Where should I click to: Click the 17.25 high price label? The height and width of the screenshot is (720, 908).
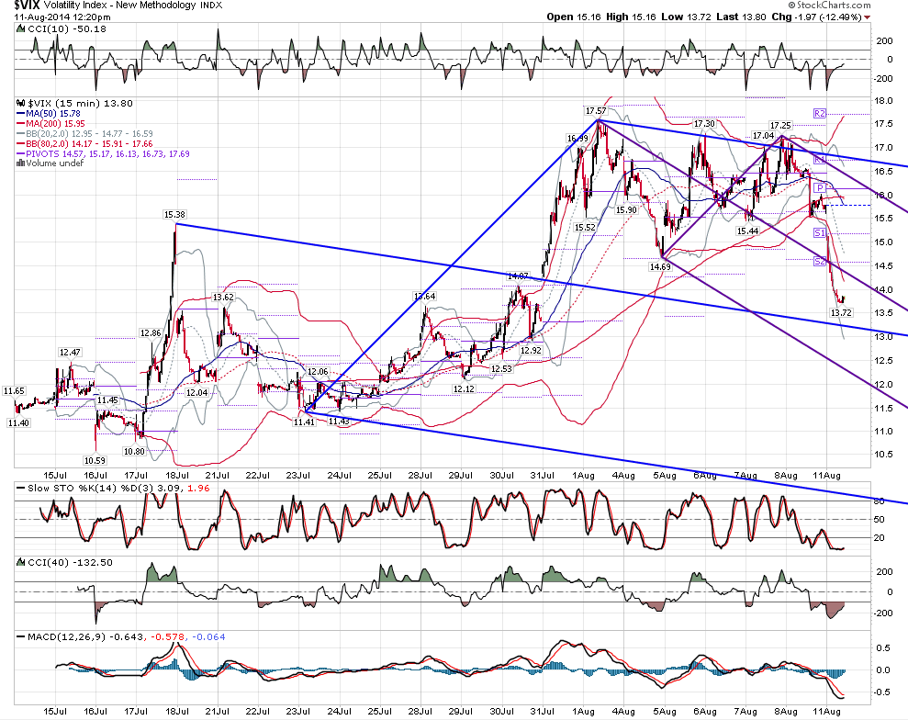(x=780, y=126)
